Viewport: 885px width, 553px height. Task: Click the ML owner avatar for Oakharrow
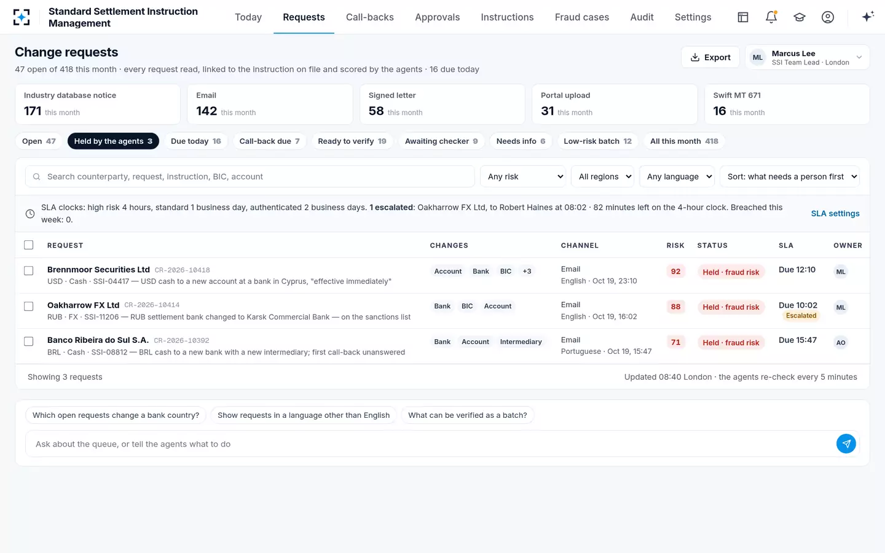(x=841, y=307)
